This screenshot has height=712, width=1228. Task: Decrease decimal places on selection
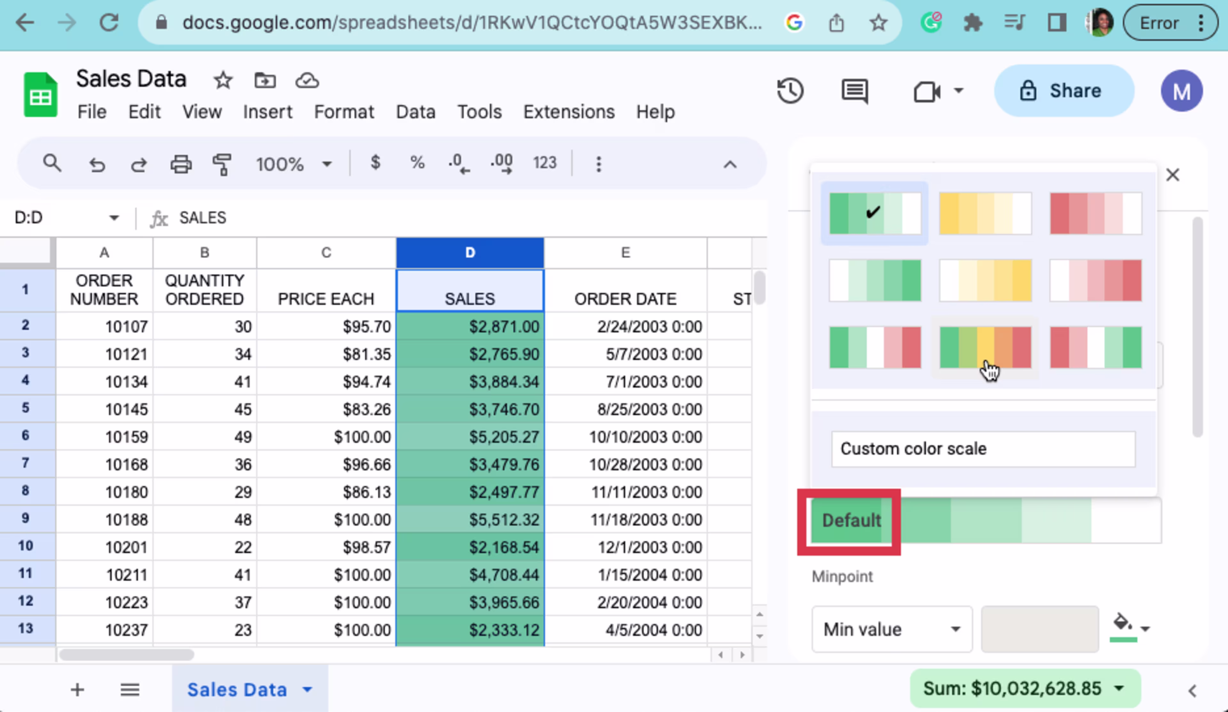coord(458,164)
